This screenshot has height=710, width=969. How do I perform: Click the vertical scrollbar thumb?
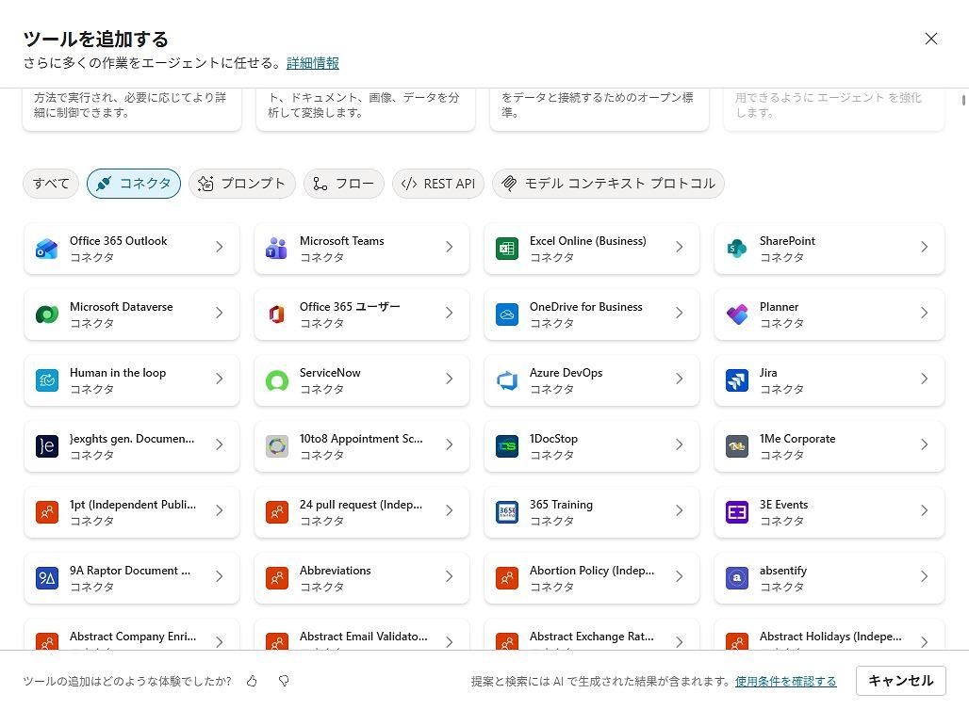click(963, 100)
